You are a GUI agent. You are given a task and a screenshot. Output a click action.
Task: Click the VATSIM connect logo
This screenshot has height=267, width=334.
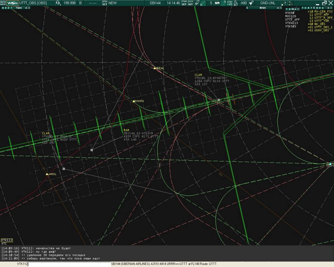(x=13, y=3)
